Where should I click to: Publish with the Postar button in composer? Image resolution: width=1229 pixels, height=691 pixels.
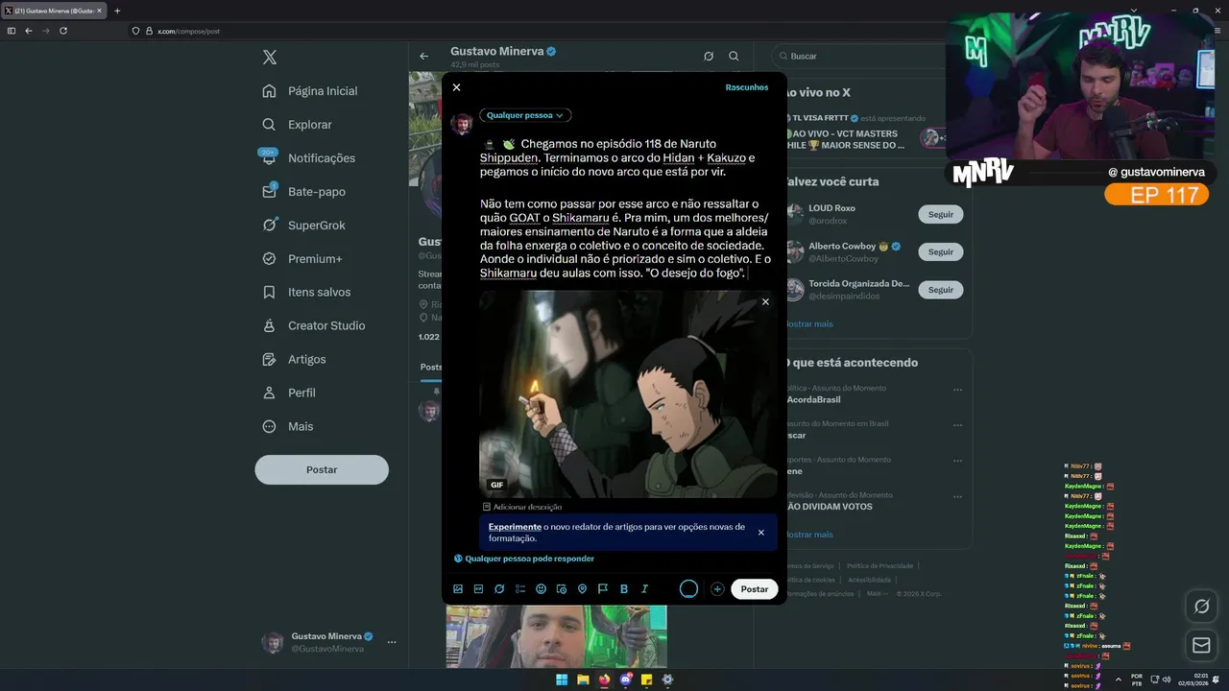point(755,589)
